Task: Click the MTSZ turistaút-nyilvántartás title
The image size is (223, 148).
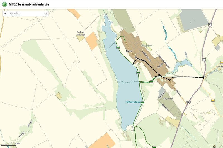Action: click(29, 4)
